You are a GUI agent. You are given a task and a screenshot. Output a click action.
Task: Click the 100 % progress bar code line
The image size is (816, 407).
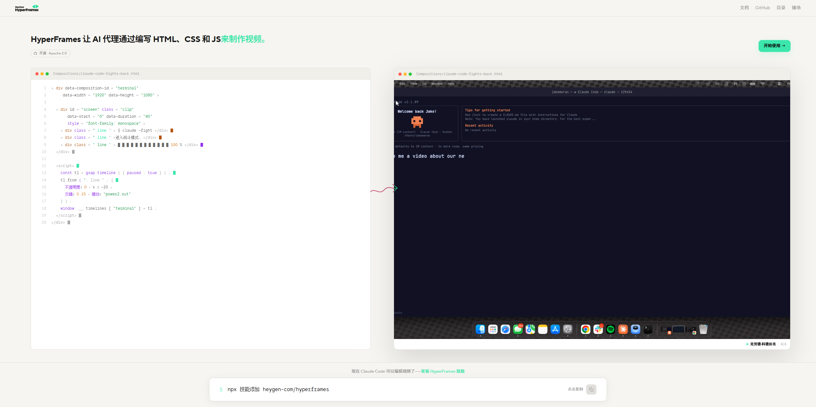(x=132, y=145)
